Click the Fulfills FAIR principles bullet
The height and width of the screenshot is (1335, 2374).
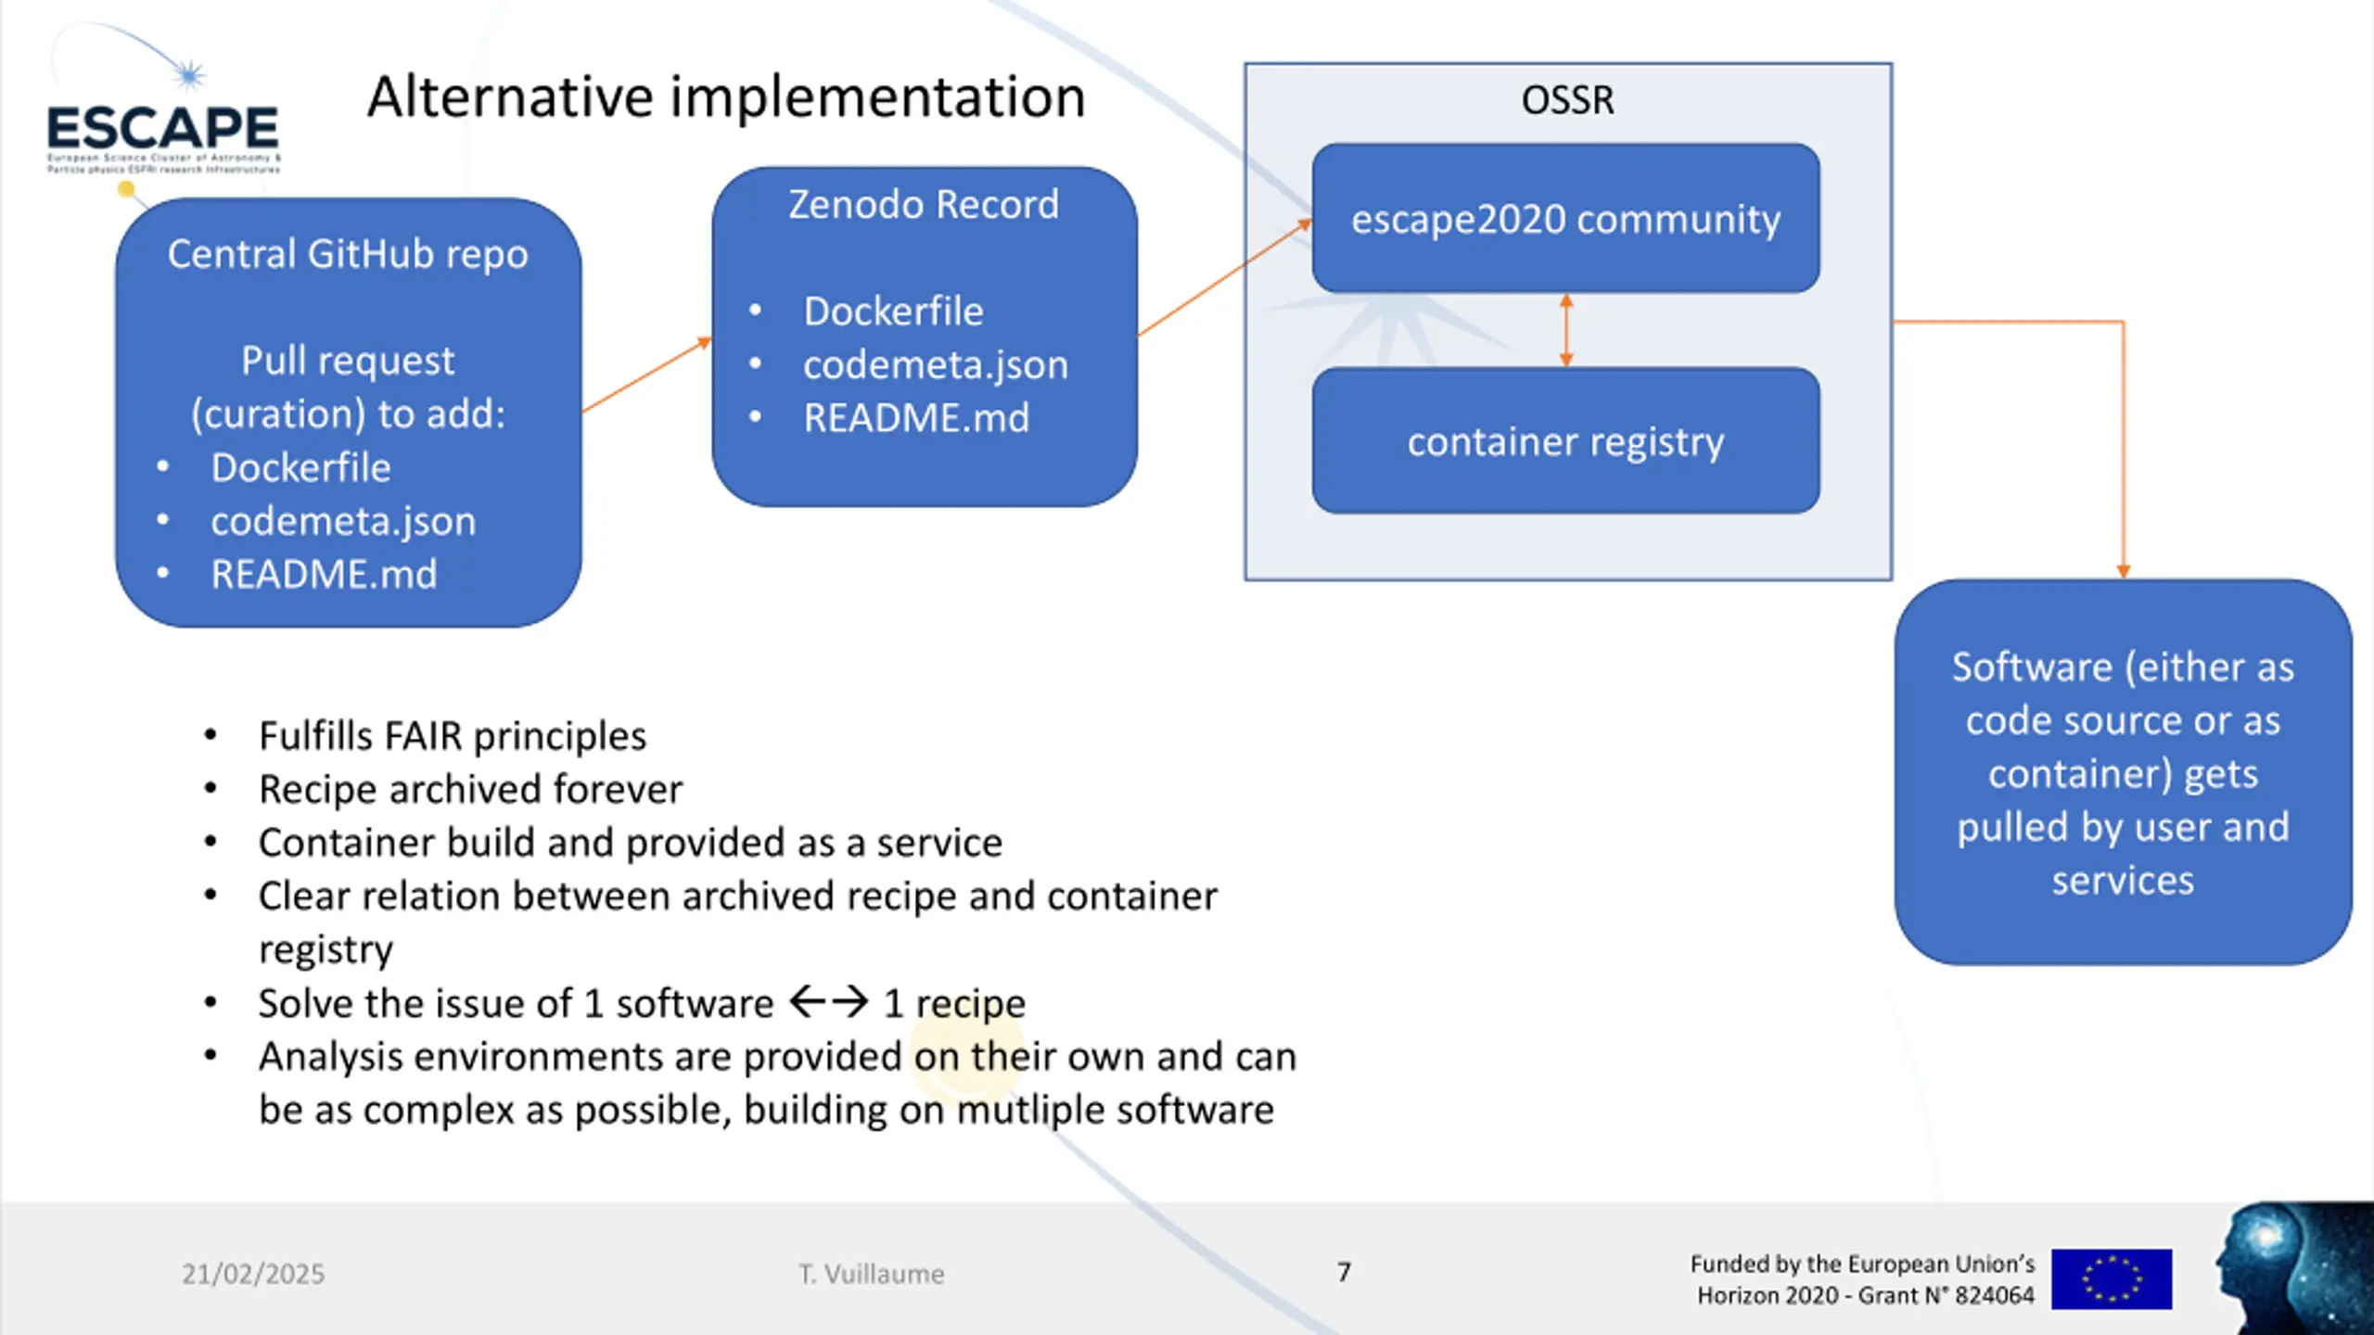[453, 736]
